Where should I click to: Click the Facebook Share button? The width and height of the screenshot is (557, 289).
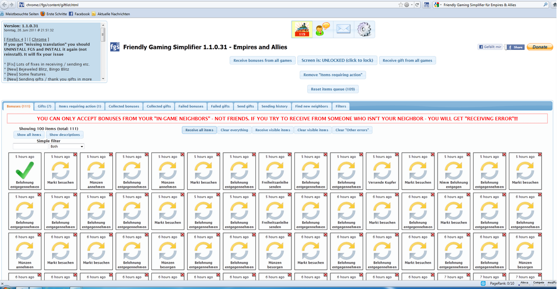tap(515, 47)
